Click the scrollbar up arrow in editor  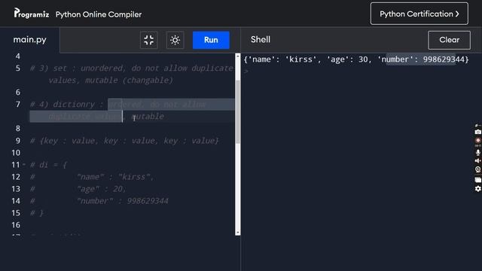click(238, 56)
